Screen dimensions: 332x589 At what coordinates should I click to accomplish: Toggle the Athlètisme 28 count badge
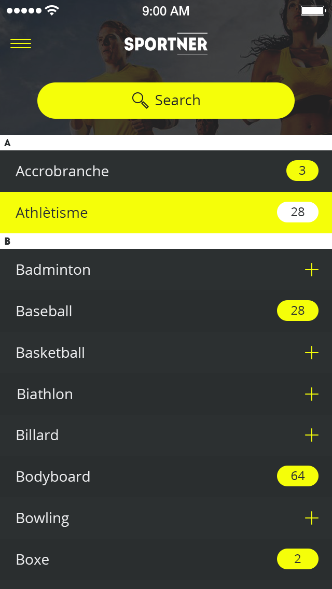point(297,212)
